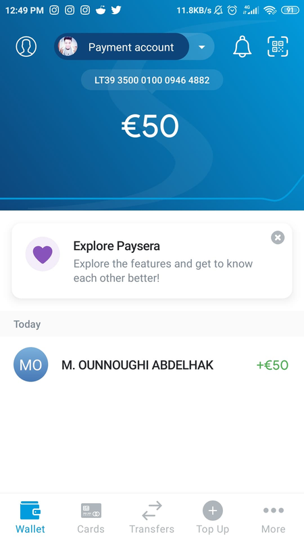Copy the LT39 IBAN account number
304x541 pixels.
pos(152,80)
